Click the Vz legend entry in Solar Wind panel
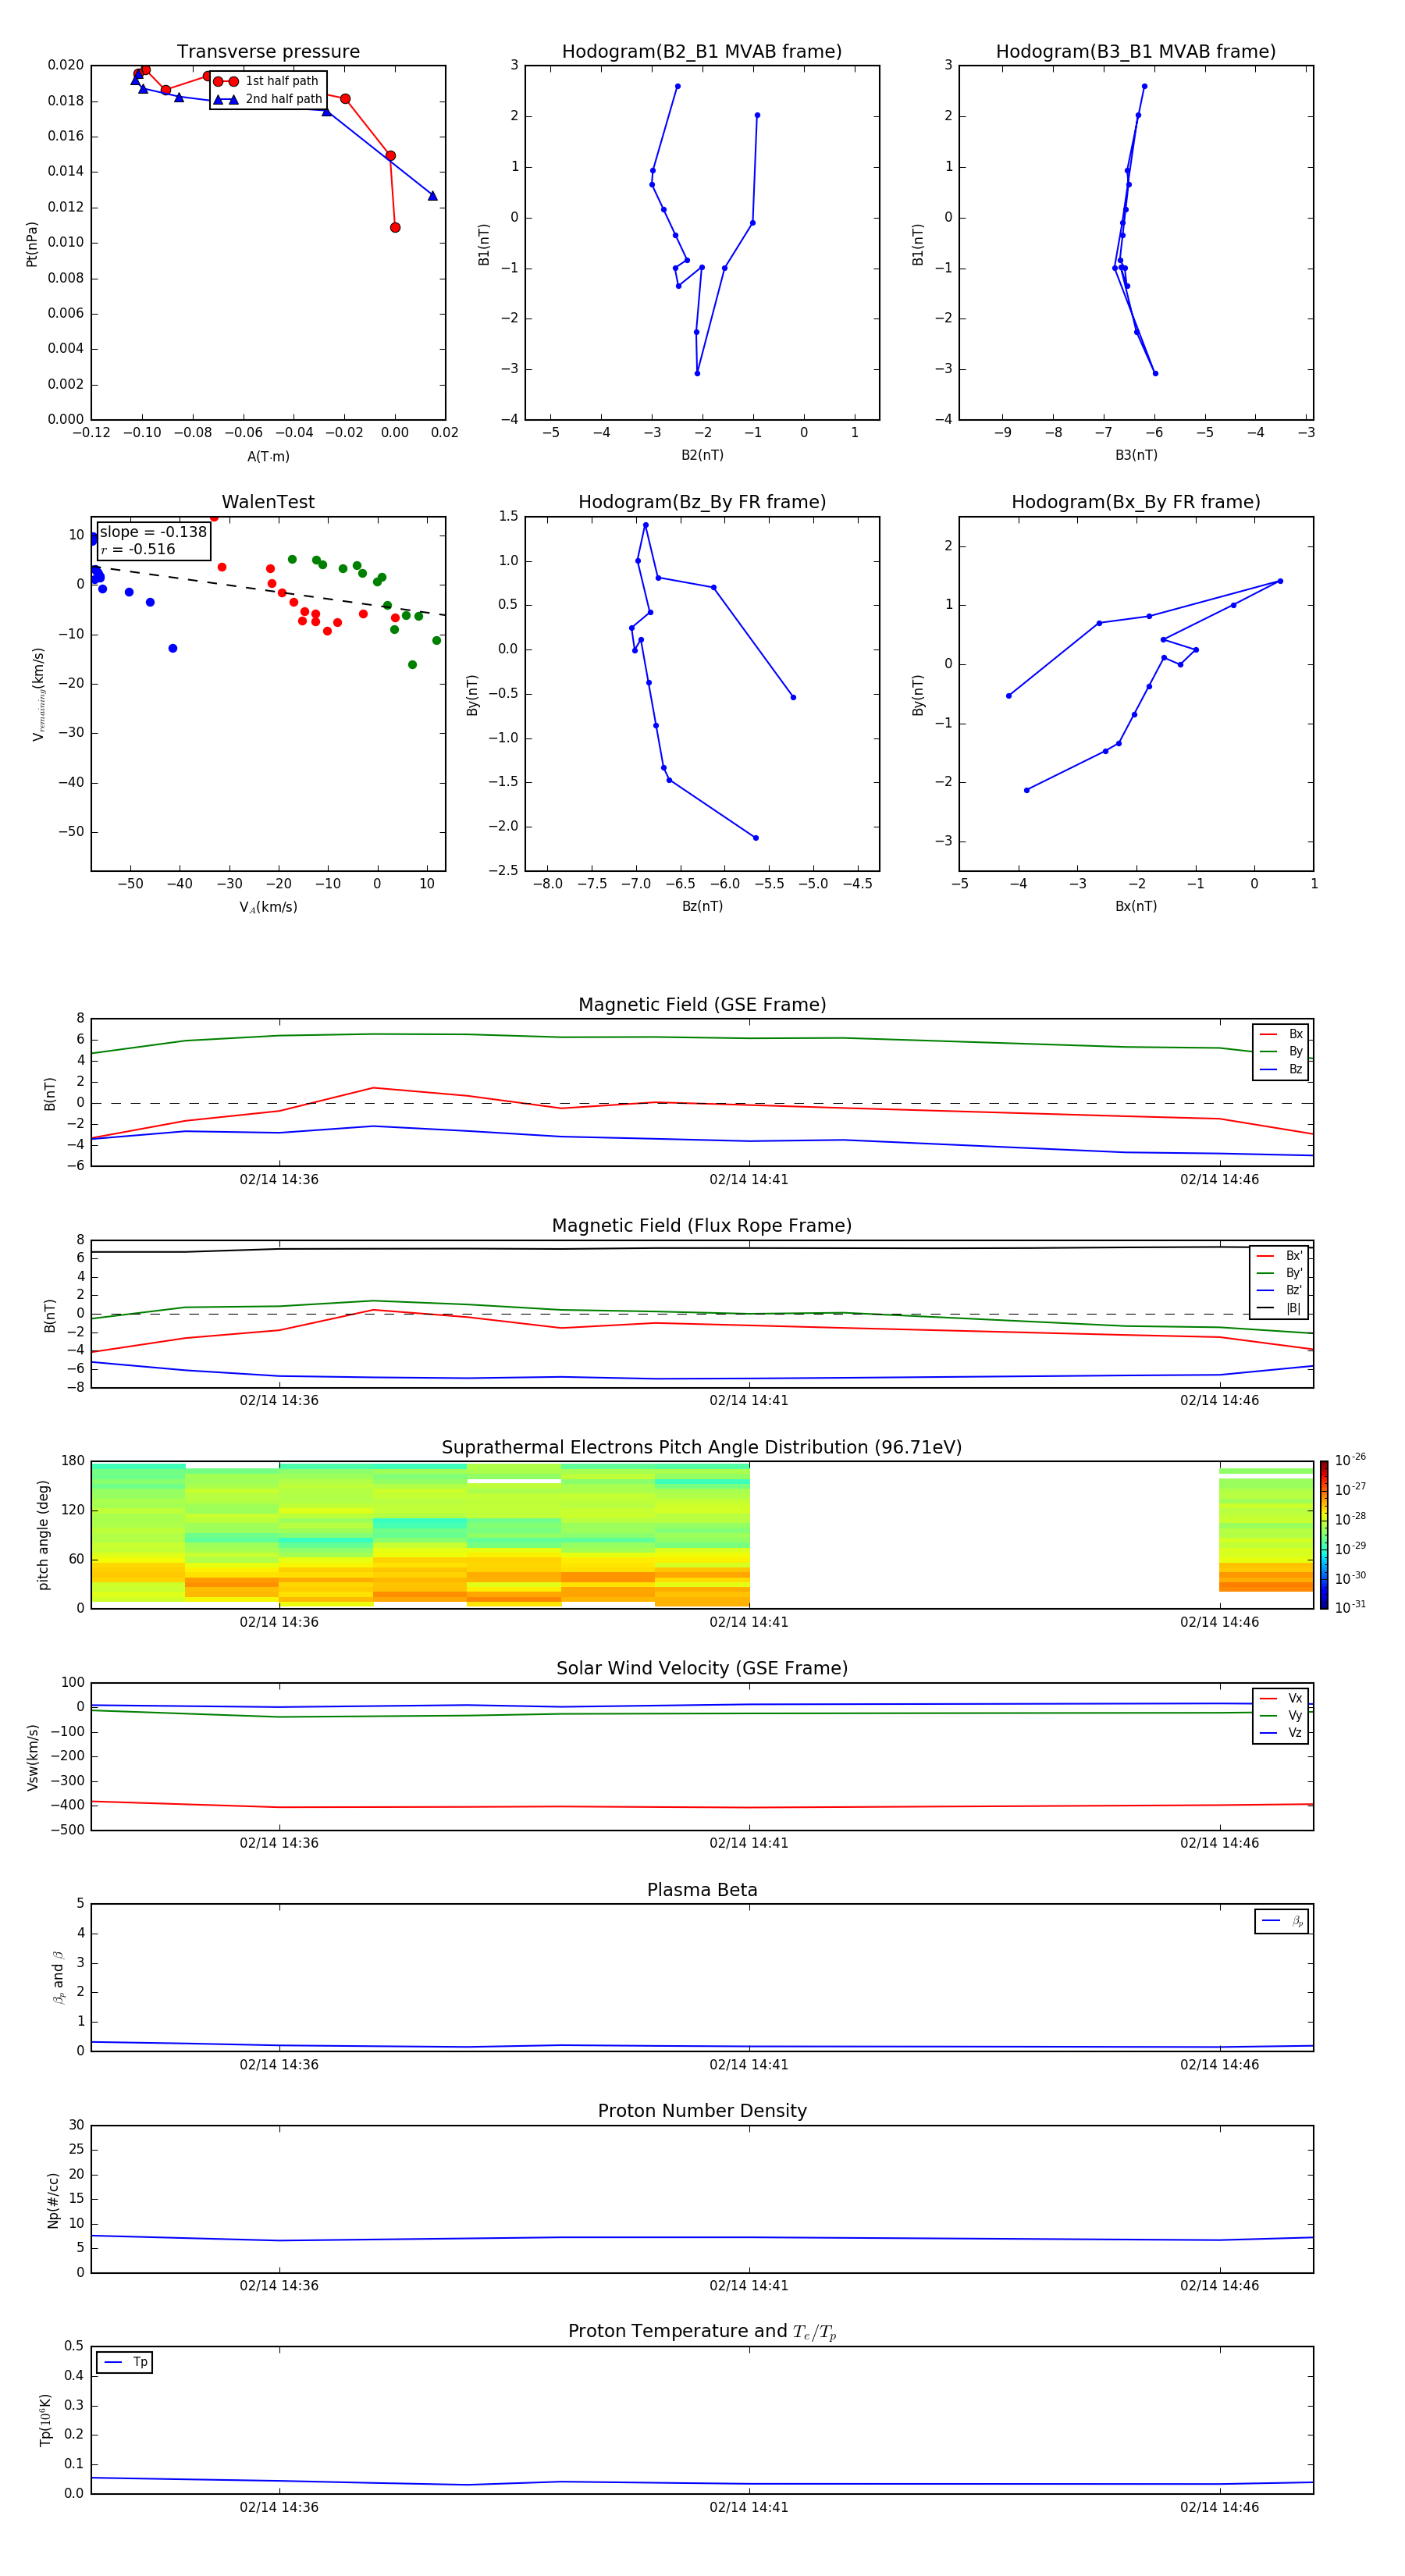 point(1281,1733)
